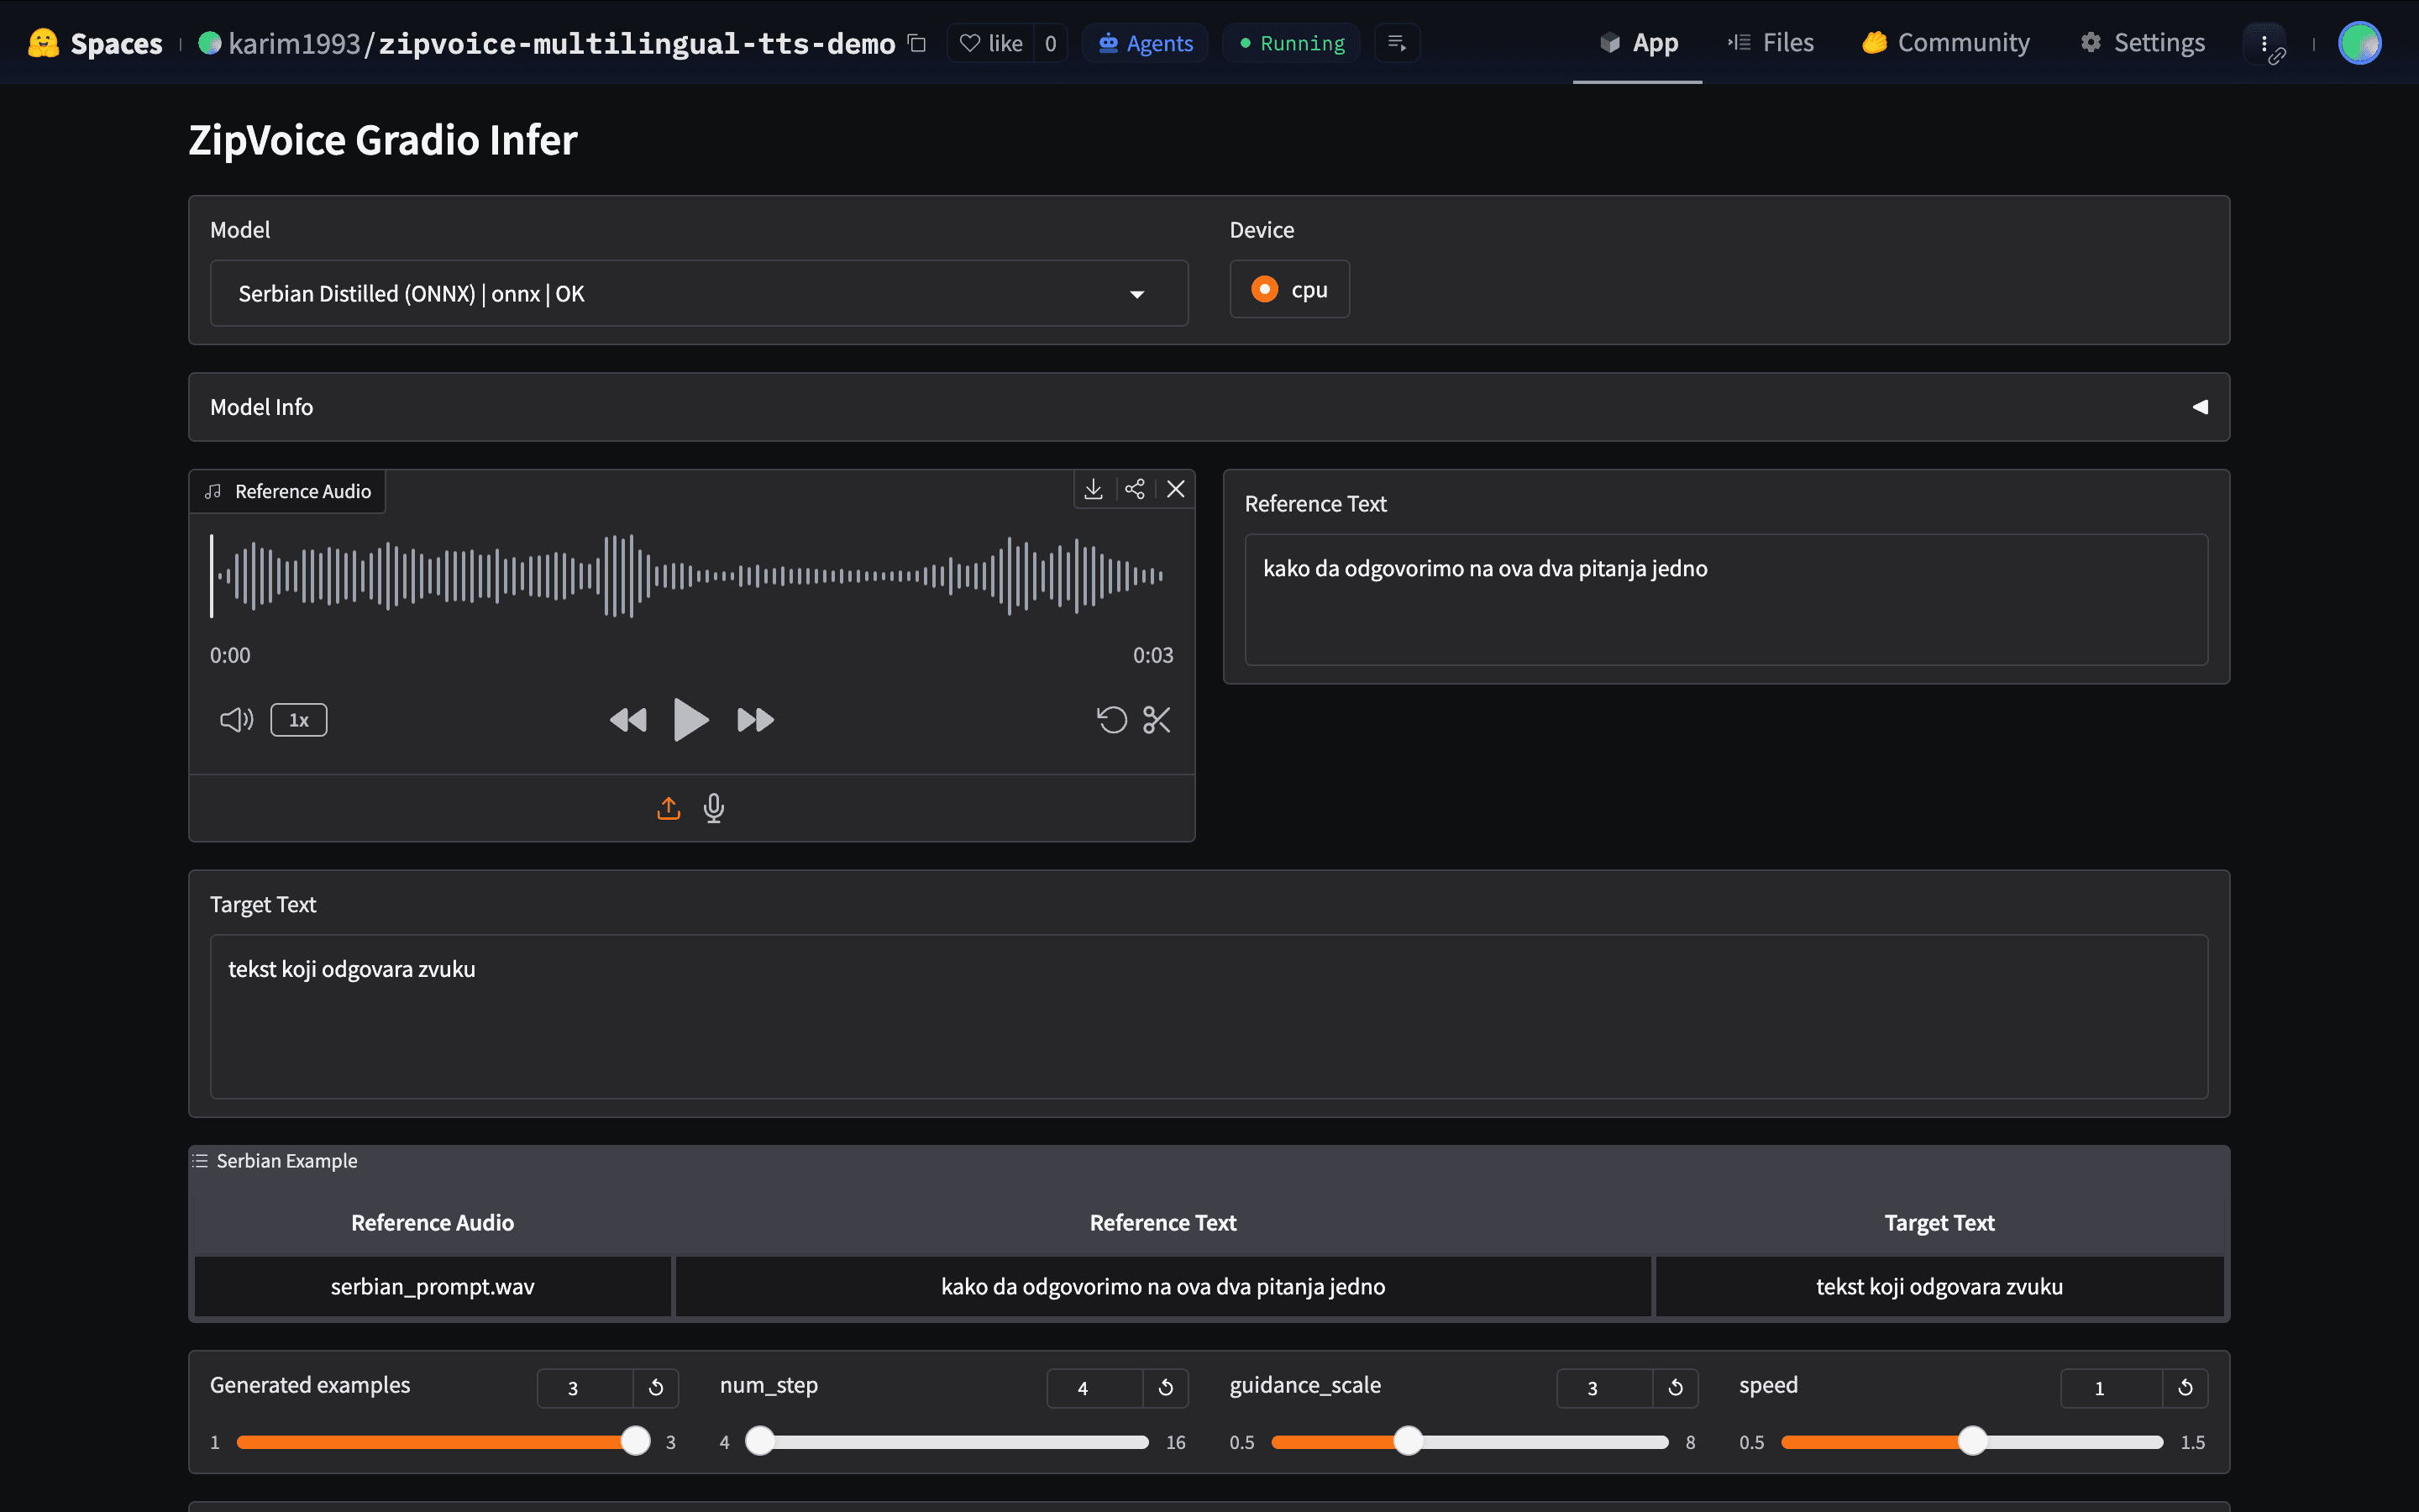Viewport: 2419px width, 1512px height.
Task: Switch to the Files tab
Action: [x=1771, y=43]
